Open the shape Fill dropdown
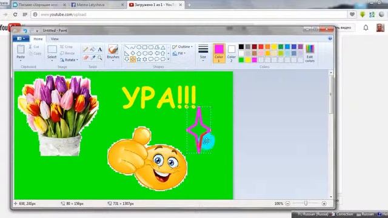The width and height of the screenshot is (388, 218). coord(179,53)
